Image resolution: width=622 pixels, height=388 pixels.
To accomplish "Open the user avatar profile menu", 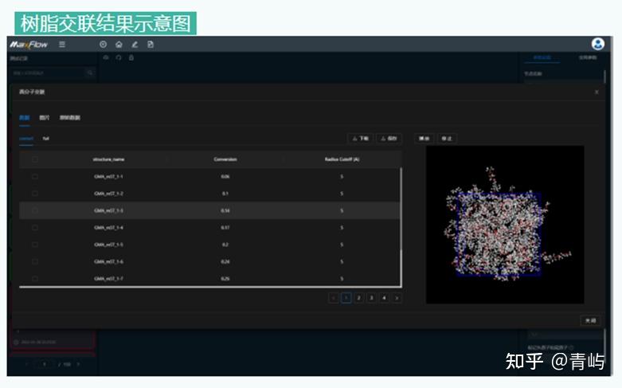I will pos(598,44).
